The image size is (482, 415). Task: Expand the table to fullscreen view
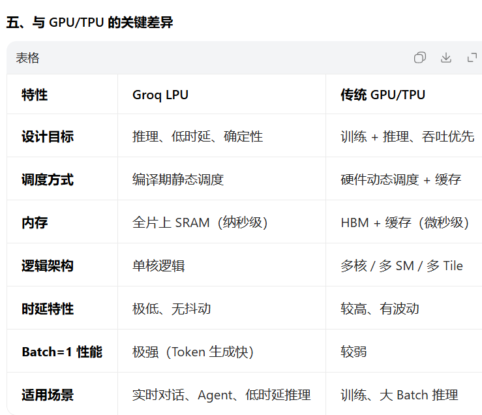pos(472,57)
